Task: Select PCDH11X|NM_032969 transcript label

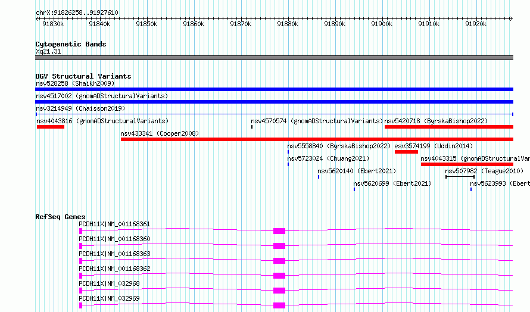Action: (109, 298)
